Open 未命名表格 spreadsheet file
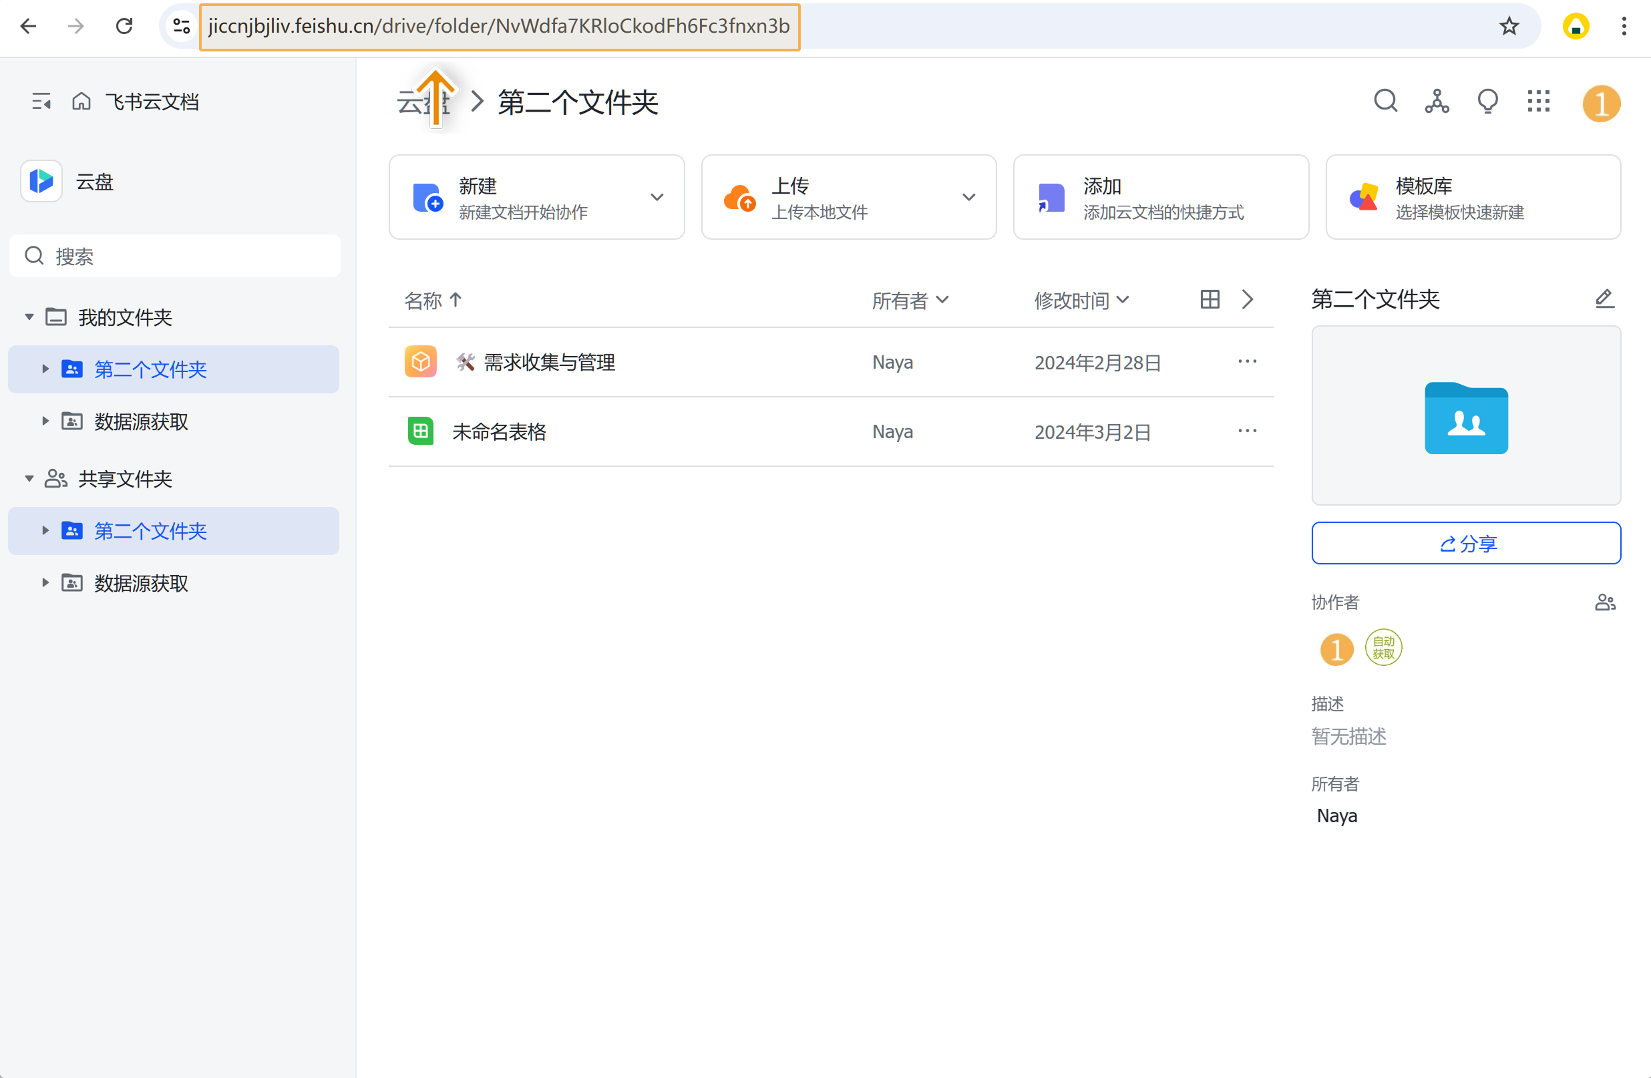This screenshot has width=1651, height=1078. point(499,431)
